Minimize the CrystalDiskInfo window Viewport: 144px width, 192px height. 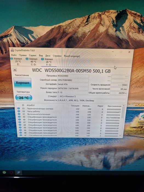[113, 52]
